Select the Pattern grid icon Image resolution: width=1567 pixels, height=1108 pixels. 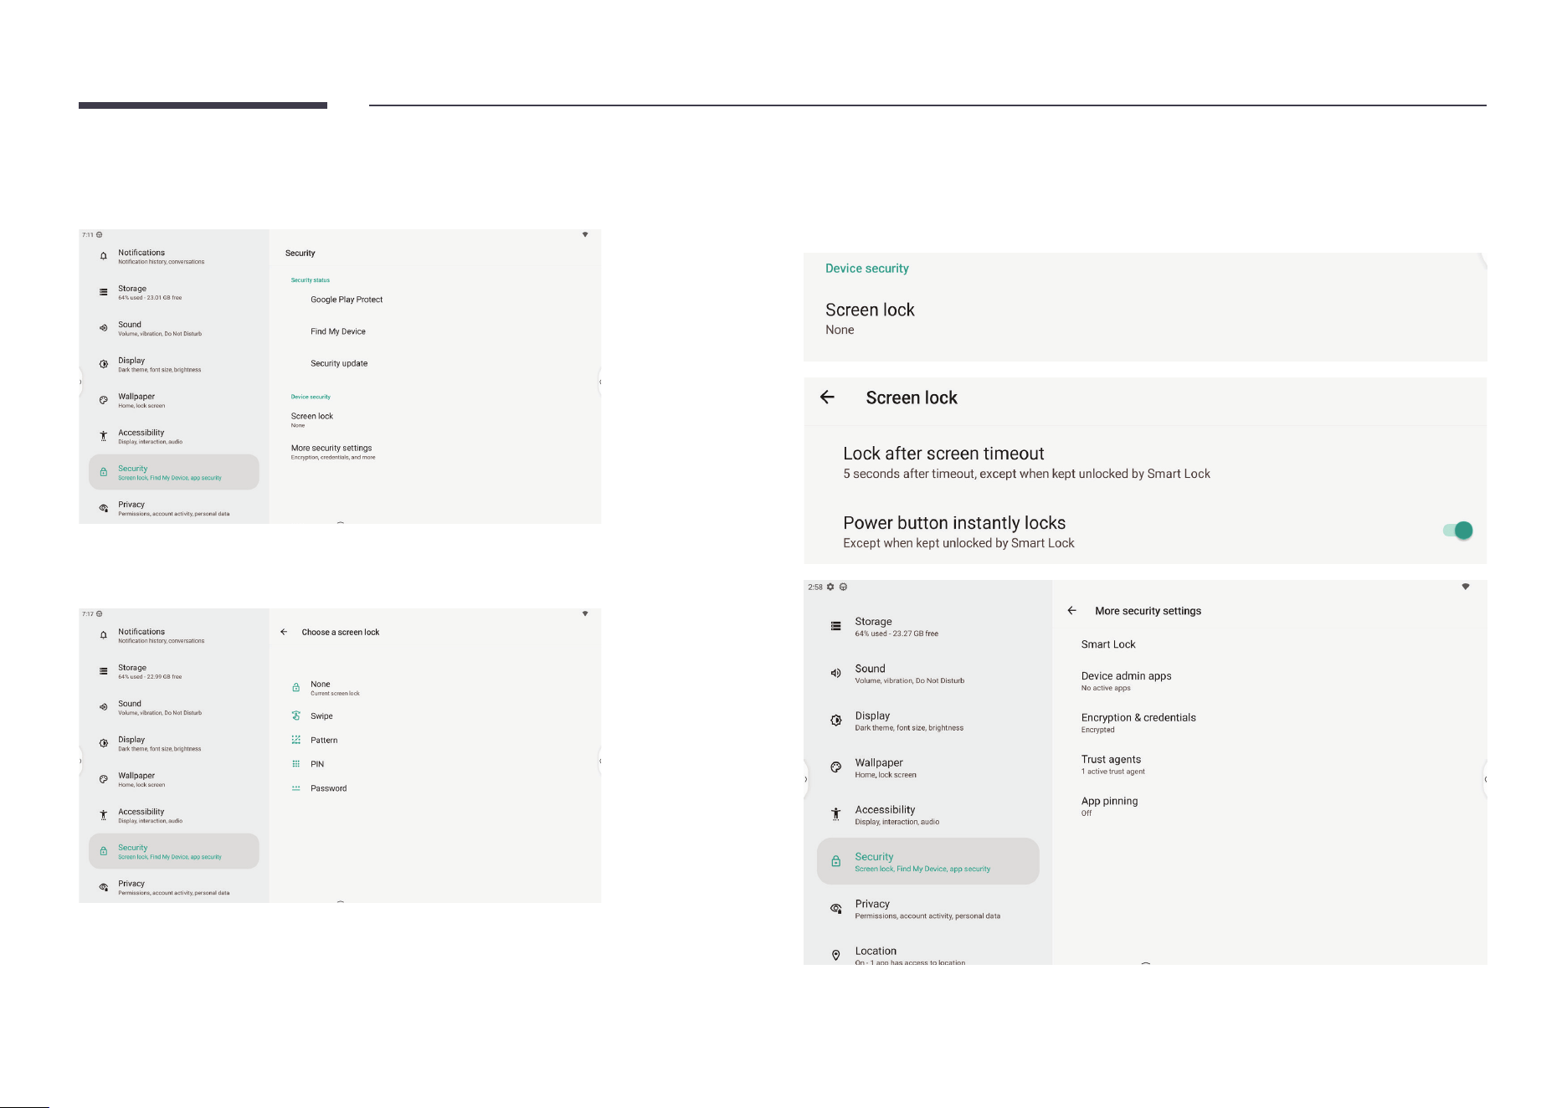click(x=295, y=740)
